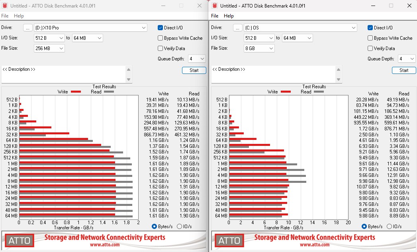Enable Bypass Write Cache in left window
The height and width of the screenshot is (252, 417).
tap(160, 38)
